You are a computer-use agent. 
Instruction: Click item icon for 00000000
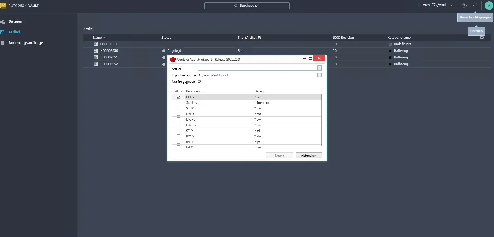[96, 44]
